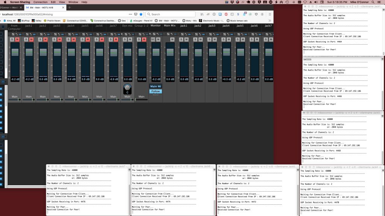385x216 pixels.
Task: Click the shield extension icon in toolbar
Action: (x=256, y=14)
